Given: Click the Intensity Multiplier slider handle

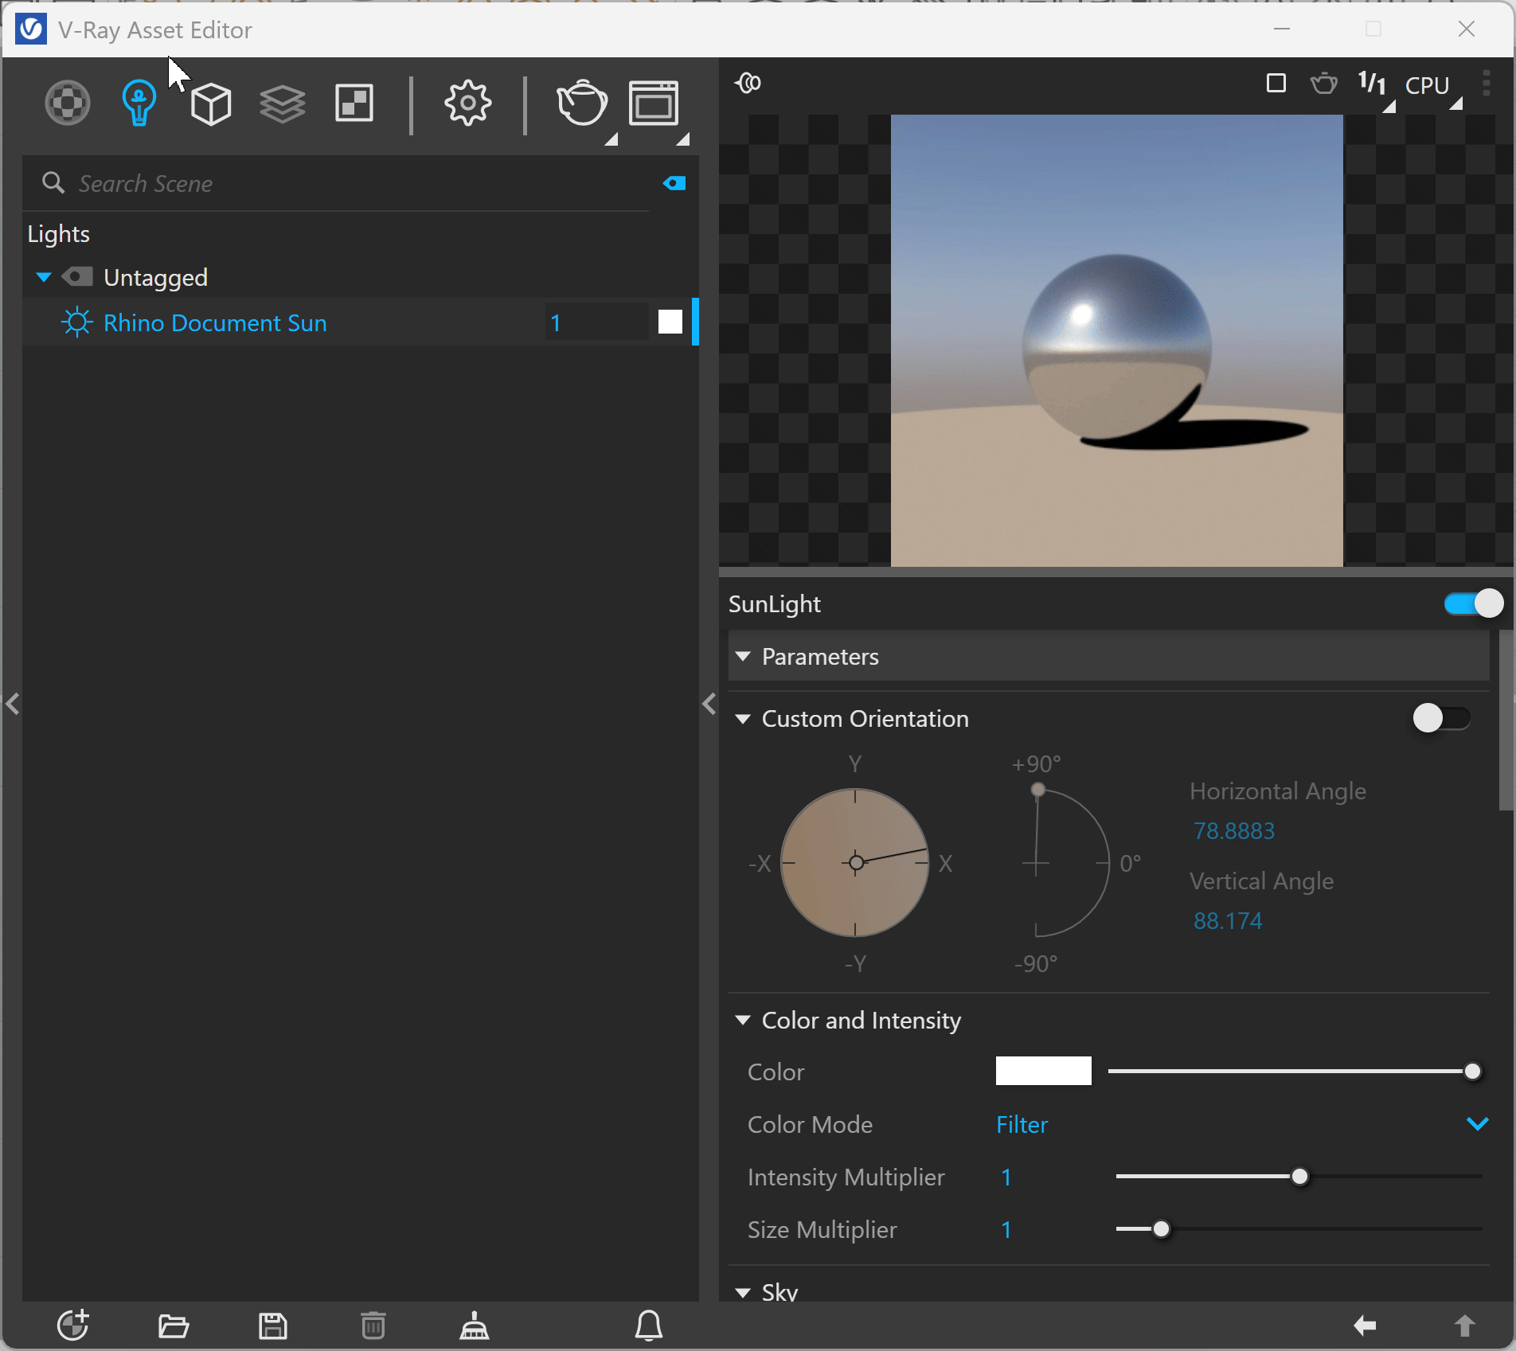Looking at the screenshot, I should (1299, 1177).
